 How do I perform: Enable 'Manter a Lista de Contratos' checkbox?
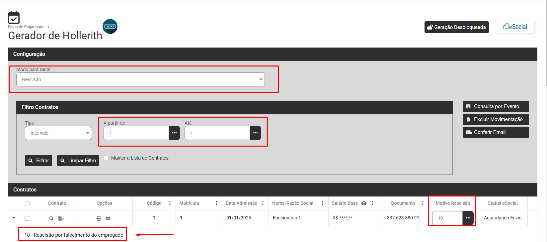coord(106,158)
